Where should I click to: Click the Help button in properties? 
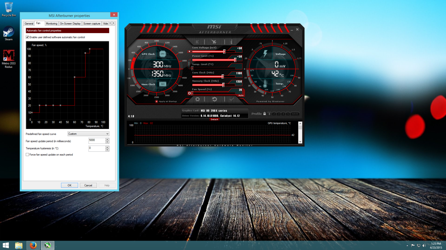pos(107,185)
